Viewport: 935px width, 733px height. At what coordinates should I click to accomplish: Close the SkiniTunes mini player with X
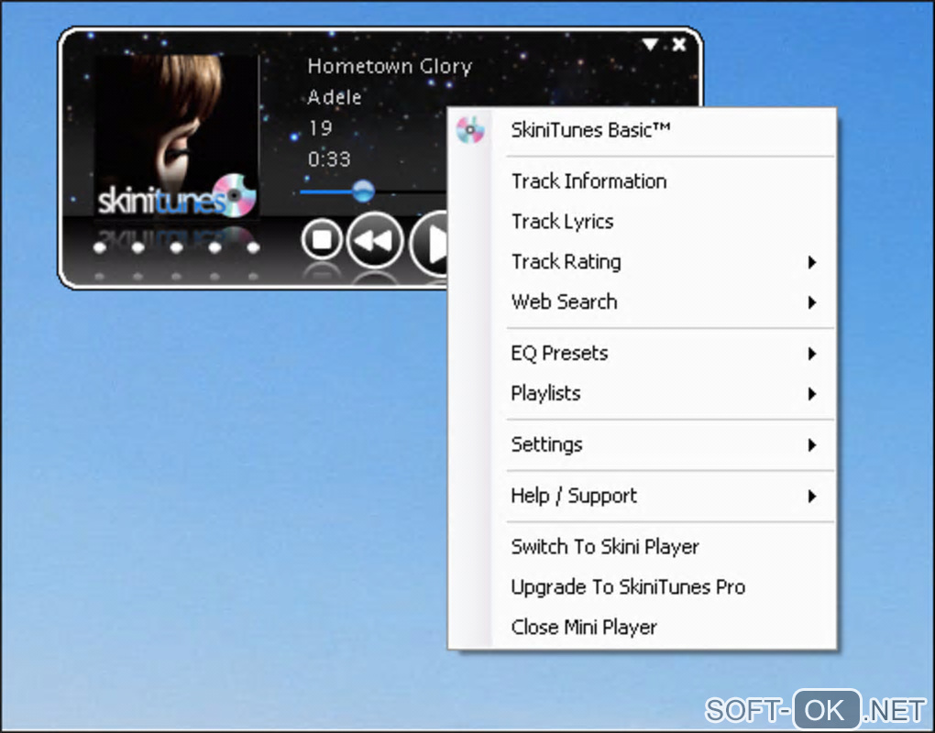point(678,45)
